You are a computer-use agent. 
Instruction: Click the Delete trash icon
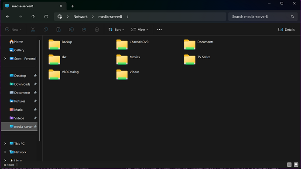point(97,30)
